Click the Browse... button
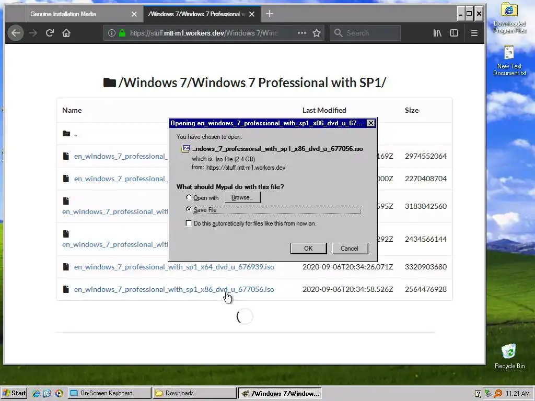The image size is (535, 401). [x=242, y=197]
